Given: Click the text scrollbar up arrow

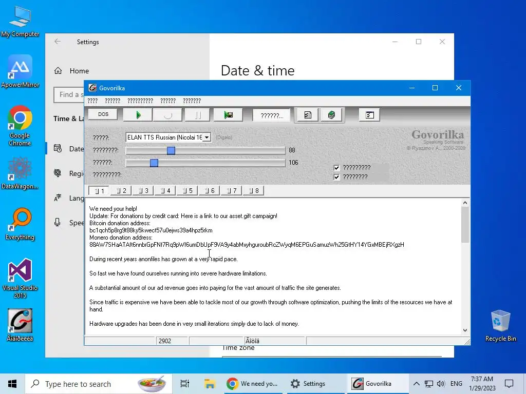Looking at the screenshot, I should tap(465, 203).
